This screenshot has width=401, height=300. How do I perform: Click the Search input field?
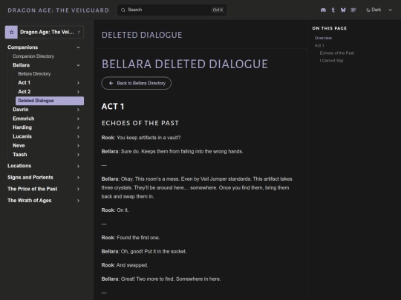[x=172, y=10]
